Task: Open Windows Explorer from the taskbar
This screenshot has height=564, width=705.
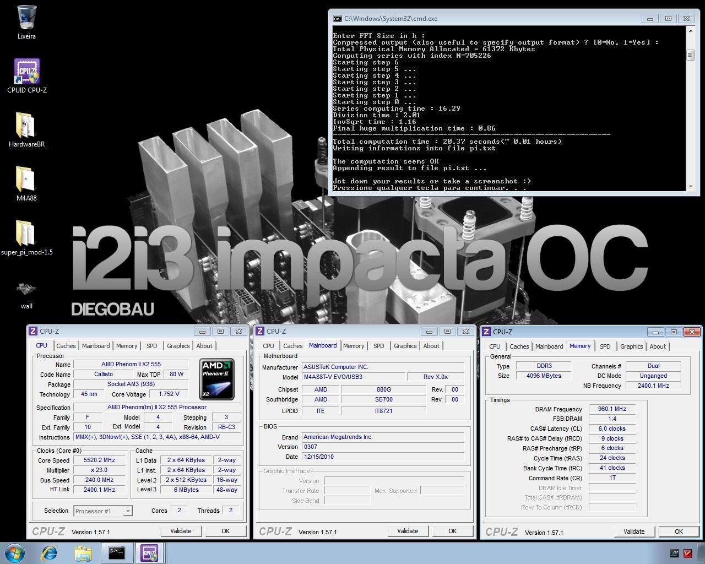Action: click(x=83, y=553)
